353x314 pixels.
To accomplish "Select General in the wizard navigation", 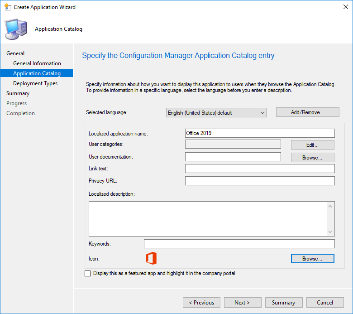I will (x=15, y=53).
